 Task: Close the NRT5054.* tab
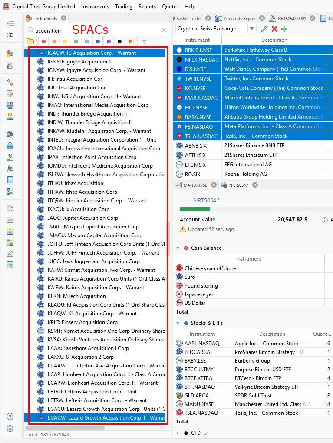[x=255, y=185]
